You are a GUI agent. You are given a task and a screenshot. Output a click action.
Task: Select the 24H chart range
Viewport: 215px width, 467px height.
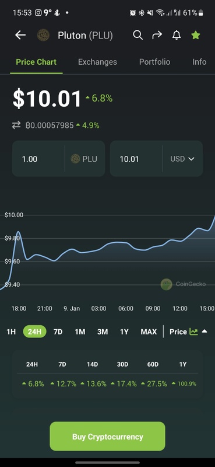tap(34, 332)
